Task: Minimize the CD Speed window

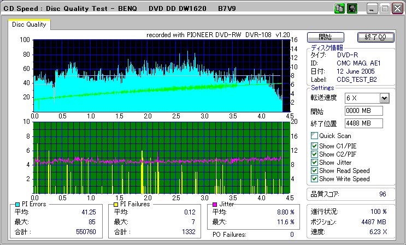Action: (x=373, y=9)
